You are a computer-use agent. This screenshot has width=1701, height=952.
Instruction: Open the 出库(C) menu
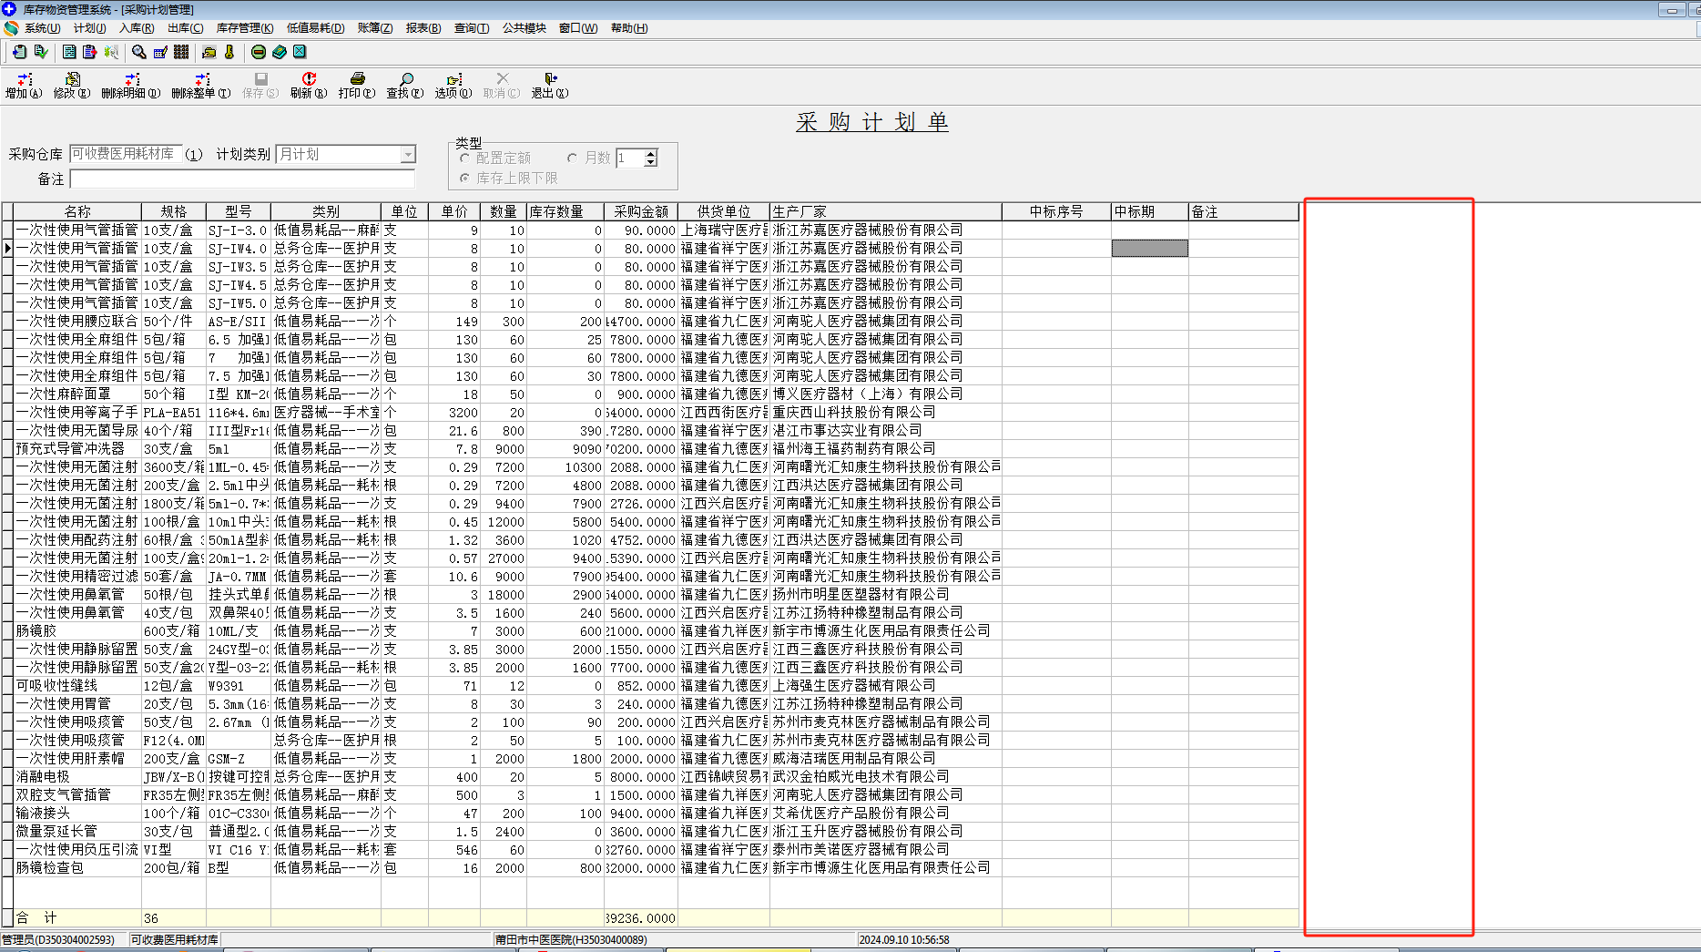point(186,28)
